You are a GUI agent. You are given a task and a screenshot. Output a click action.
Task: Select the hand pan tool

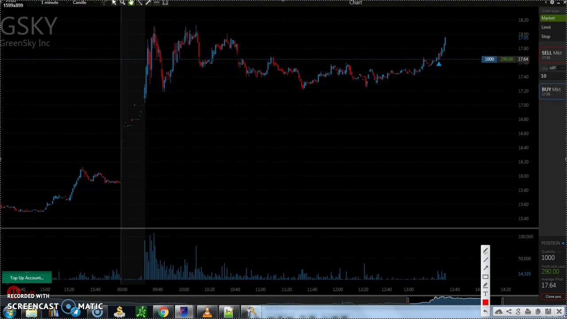pyautogui.click(x=131, y=3)
